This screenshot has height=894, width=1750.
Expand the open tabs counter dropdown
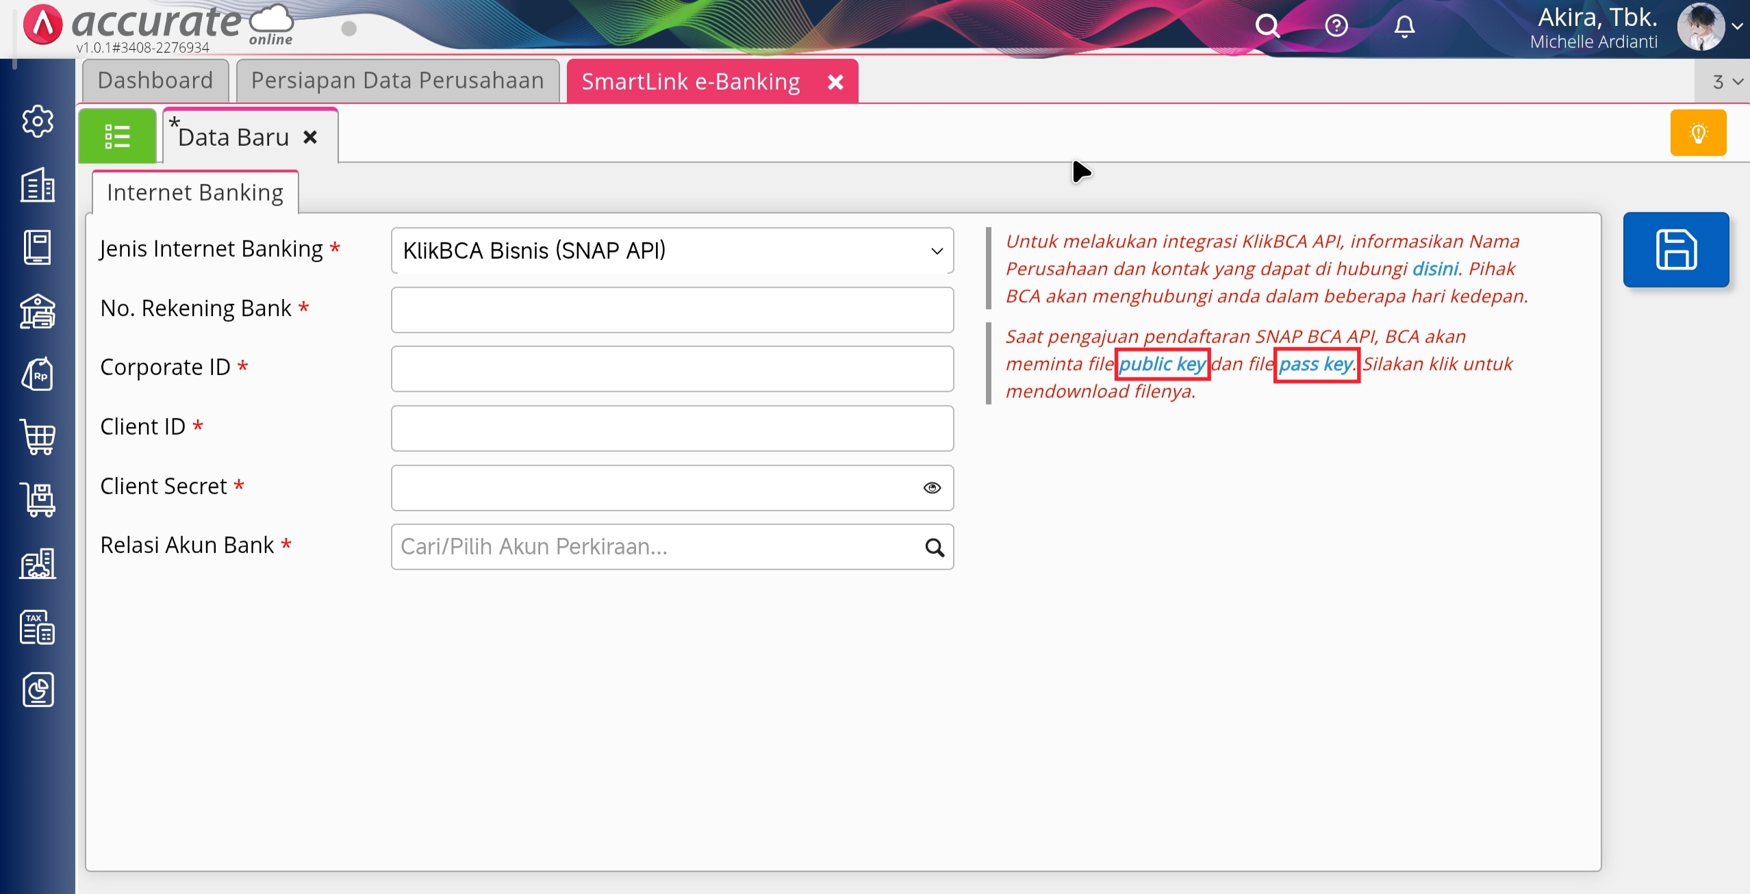pyautogui.click(x=1725, y=82)
